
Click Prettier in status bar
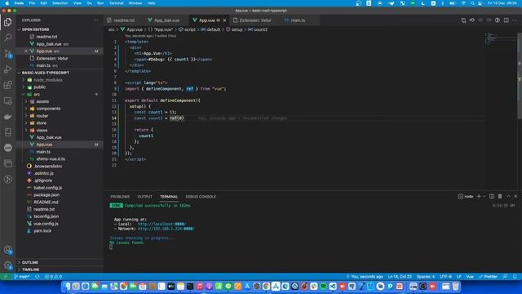click(488, 277)
